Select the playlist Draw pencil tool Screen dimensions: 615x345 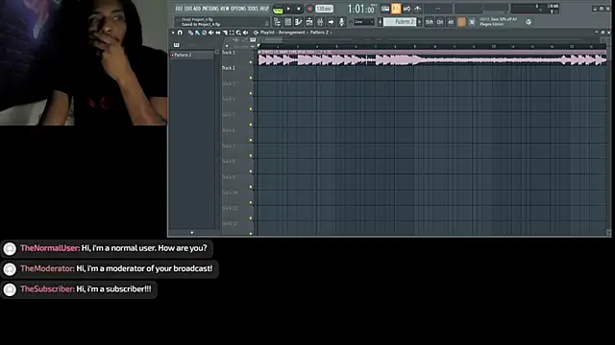190,33
